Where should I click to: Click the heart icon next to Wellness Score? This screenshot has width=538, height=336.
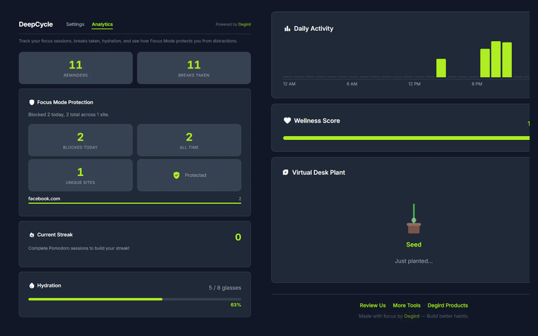click(x=287, y=121)
